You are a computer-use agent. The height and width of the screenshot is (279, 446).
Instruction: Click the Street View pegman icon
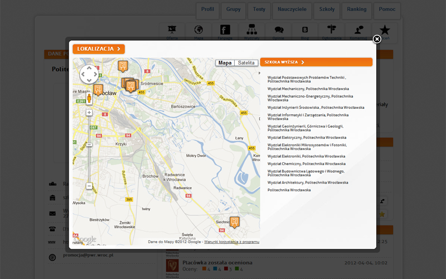pos(89,98)
